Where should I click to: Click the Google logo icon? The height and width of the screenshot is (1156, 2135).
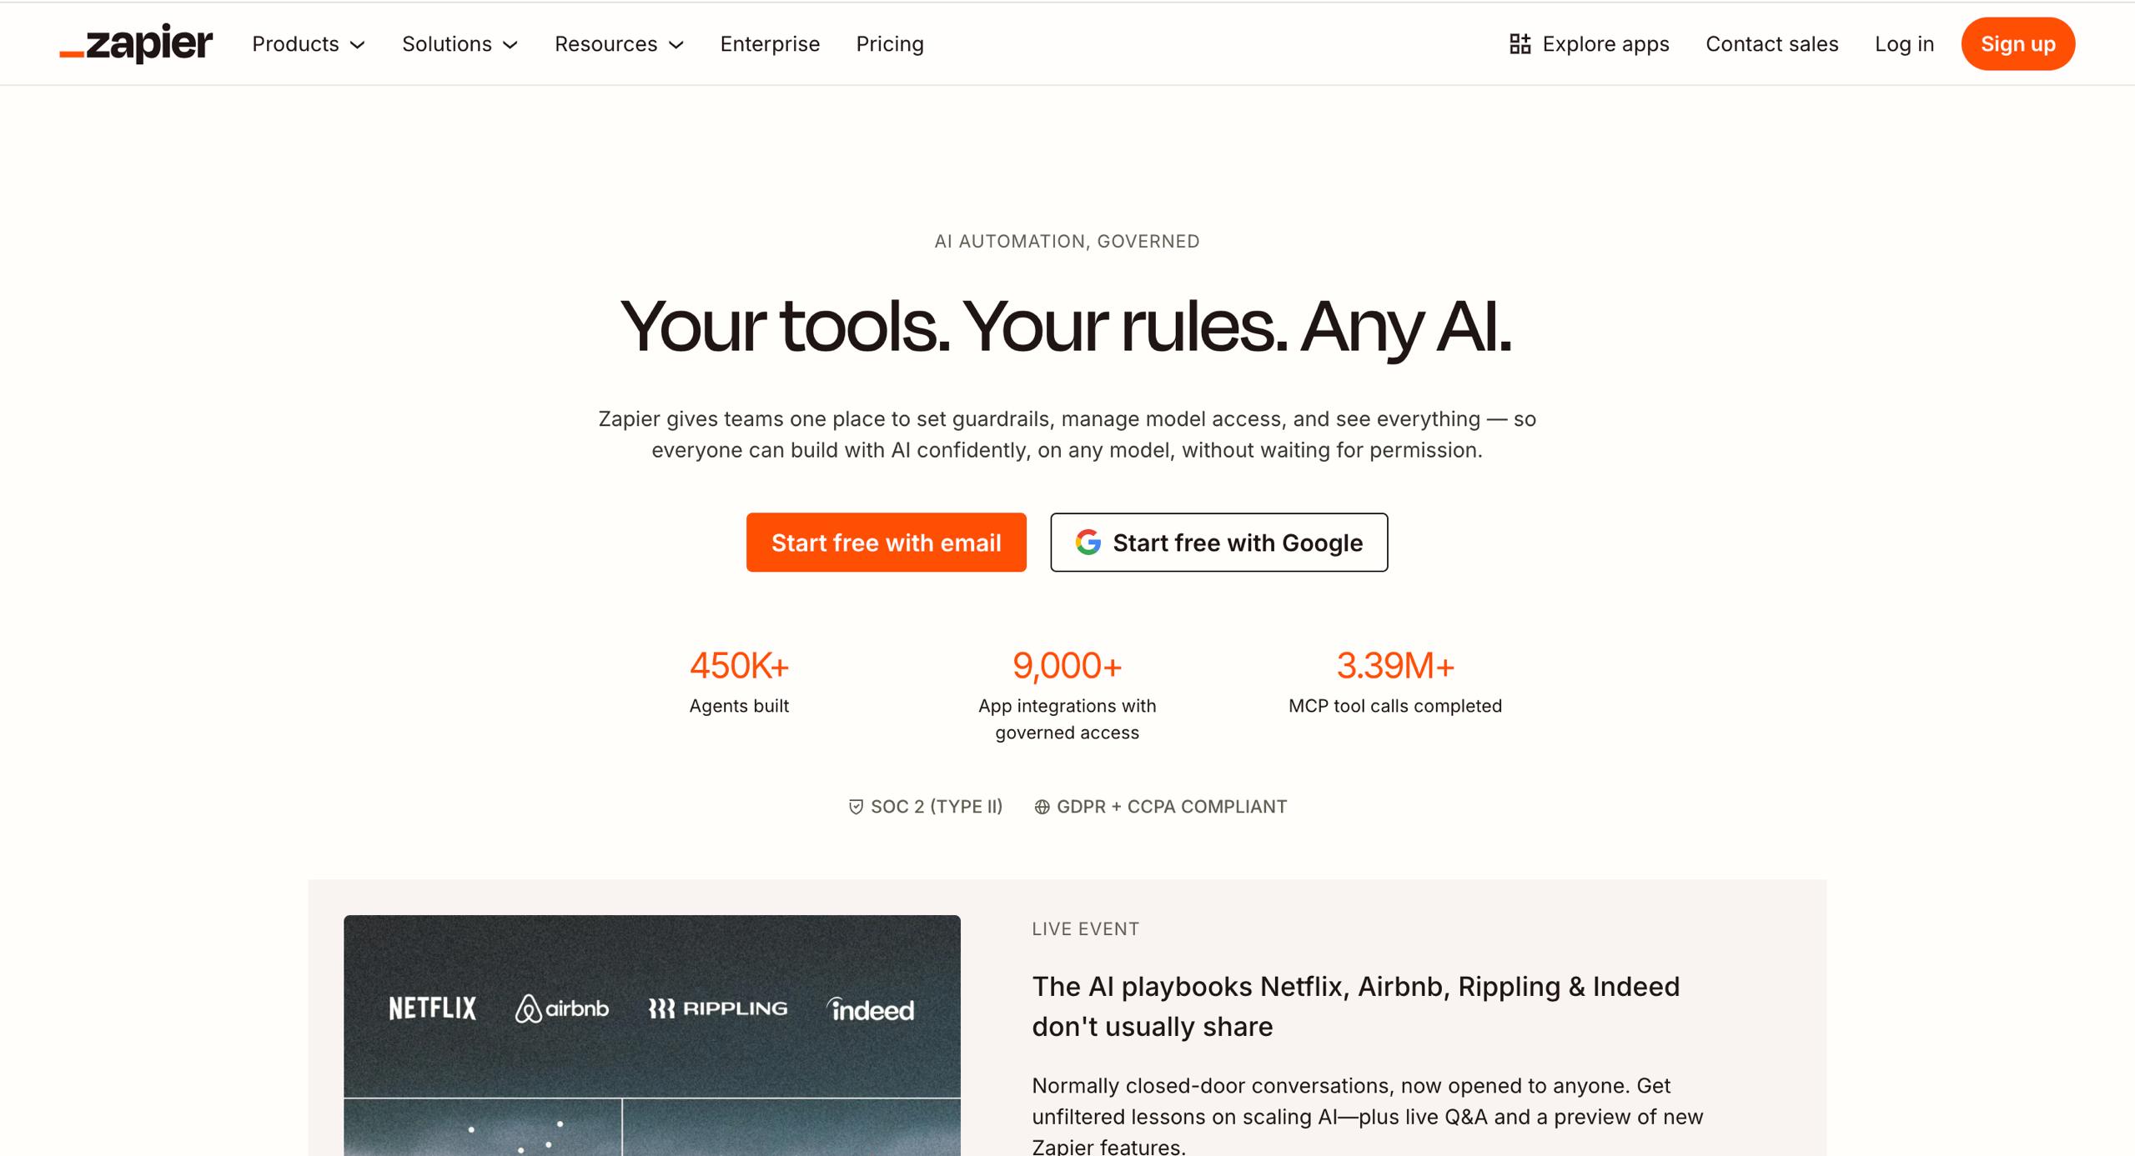point(1088,543)
